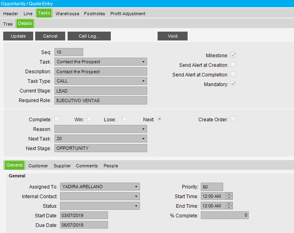Image resolution: width=294 pixels, height=233 pixels.
Task: Click the Next Stage field
Action: (x=101, y=148)
